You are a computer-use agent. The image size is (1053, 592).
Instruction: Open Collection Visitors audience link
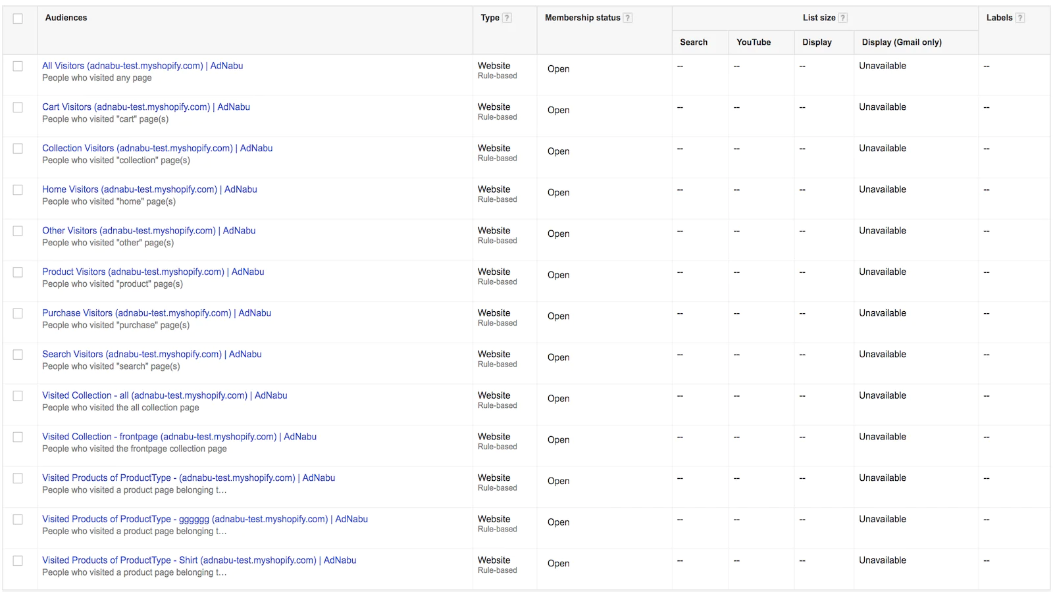pyautogui.click(x=157, y=149)
